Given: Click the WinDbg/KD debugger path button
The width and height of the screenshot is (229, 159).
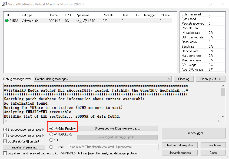Looking at the screenshot, I should pyautogui.click(x=117, y=137).
